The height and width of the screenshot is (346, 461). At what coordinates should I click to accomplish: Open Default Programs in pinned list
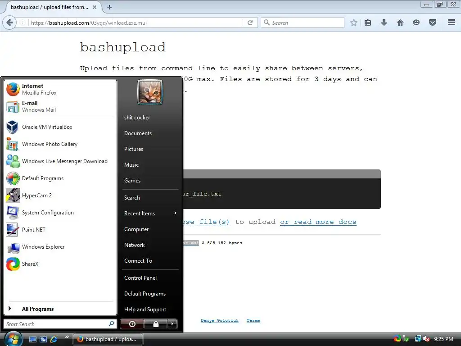pyautogui.click(x=60, y=178)
